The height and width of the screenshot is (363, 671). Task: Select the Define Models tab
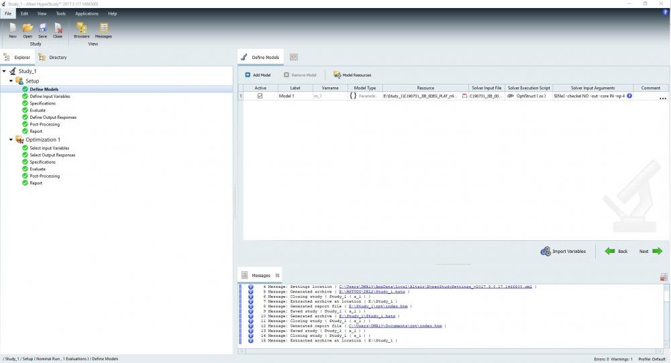coord(260,57)
